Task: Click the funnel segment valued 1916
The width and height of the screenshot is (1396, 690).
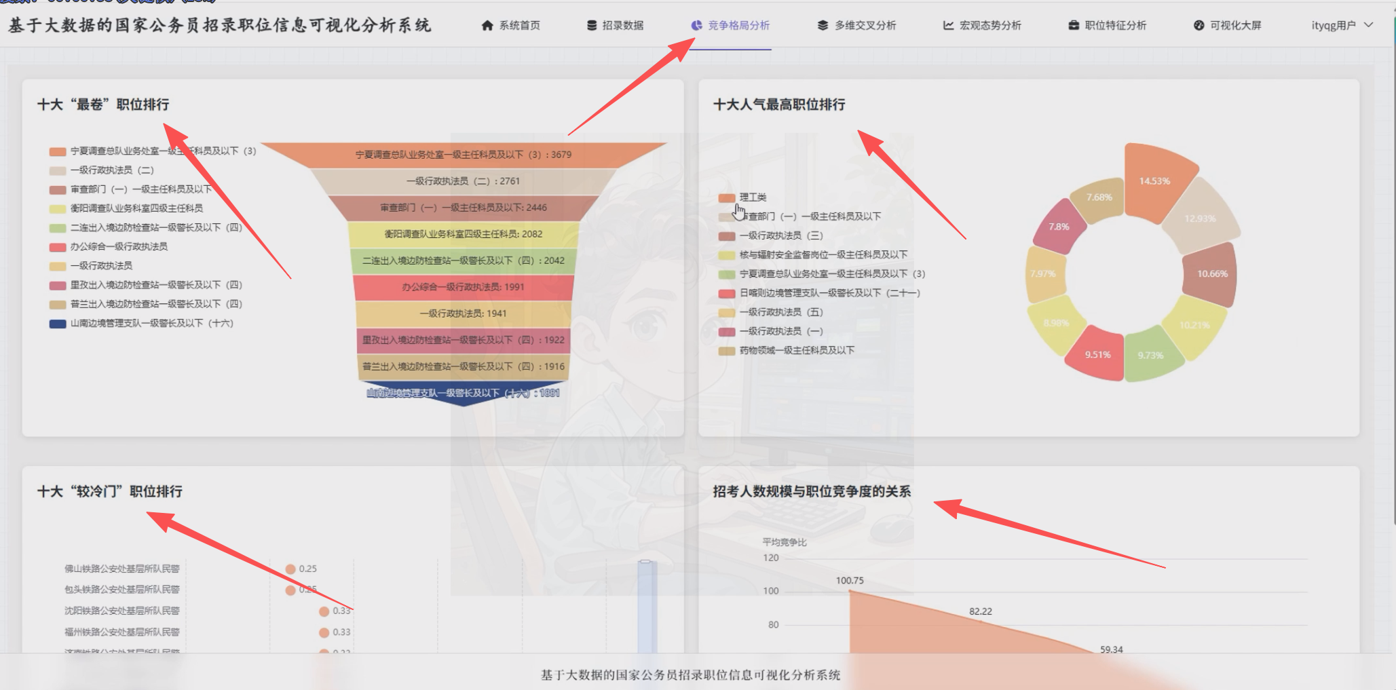Action: pyautogui.click(x=464, y=366)
